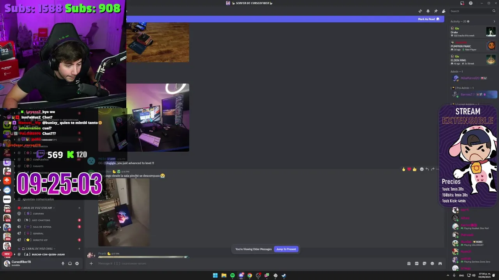This screenshot has height=280, width=499.
Task: Click the message input field
Action: click(249, 263)
